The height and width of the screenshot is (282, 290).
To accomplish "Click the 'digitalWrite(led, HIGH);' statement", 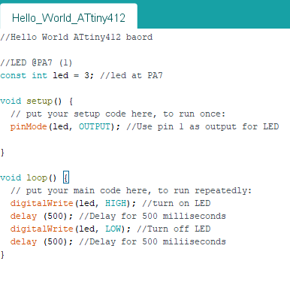I will click(73, 203).
